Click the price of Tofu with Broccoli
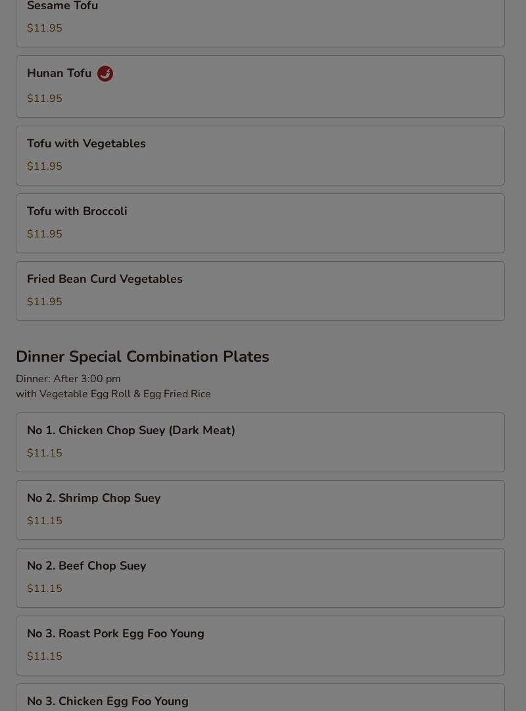 45,234
